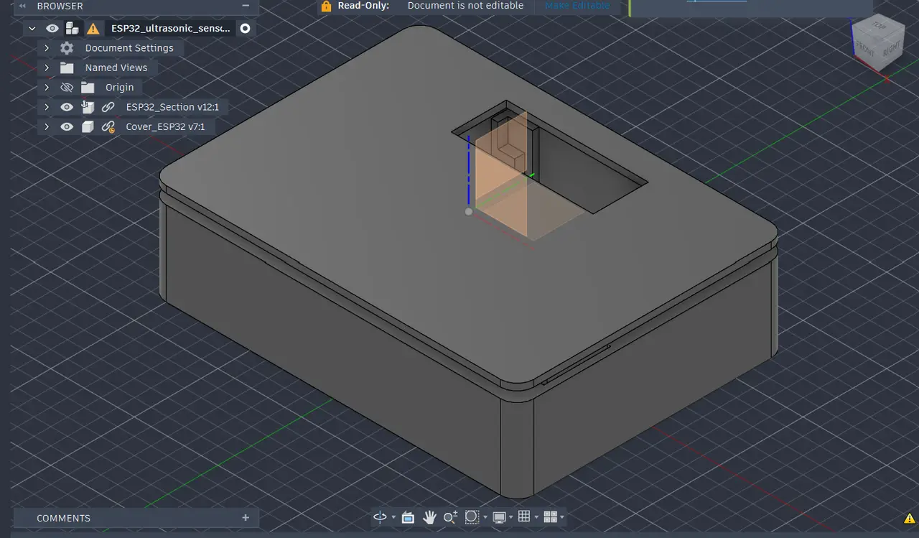The height and width of the screenshot is (538, 919).
Task: Expand the Origin node
Action: click(47, 88)
